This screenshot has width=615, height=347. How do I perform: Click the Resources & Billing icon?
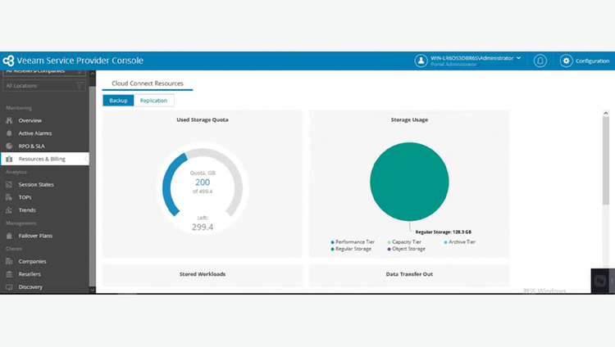click(x=9, y=159)
